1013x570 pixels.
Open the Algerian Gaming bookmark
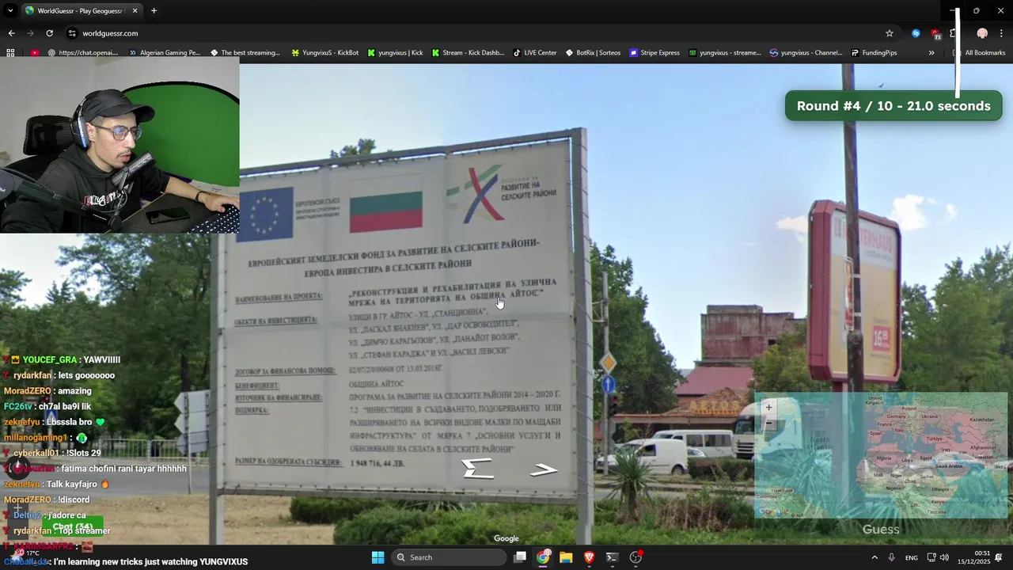pos(164,53)
